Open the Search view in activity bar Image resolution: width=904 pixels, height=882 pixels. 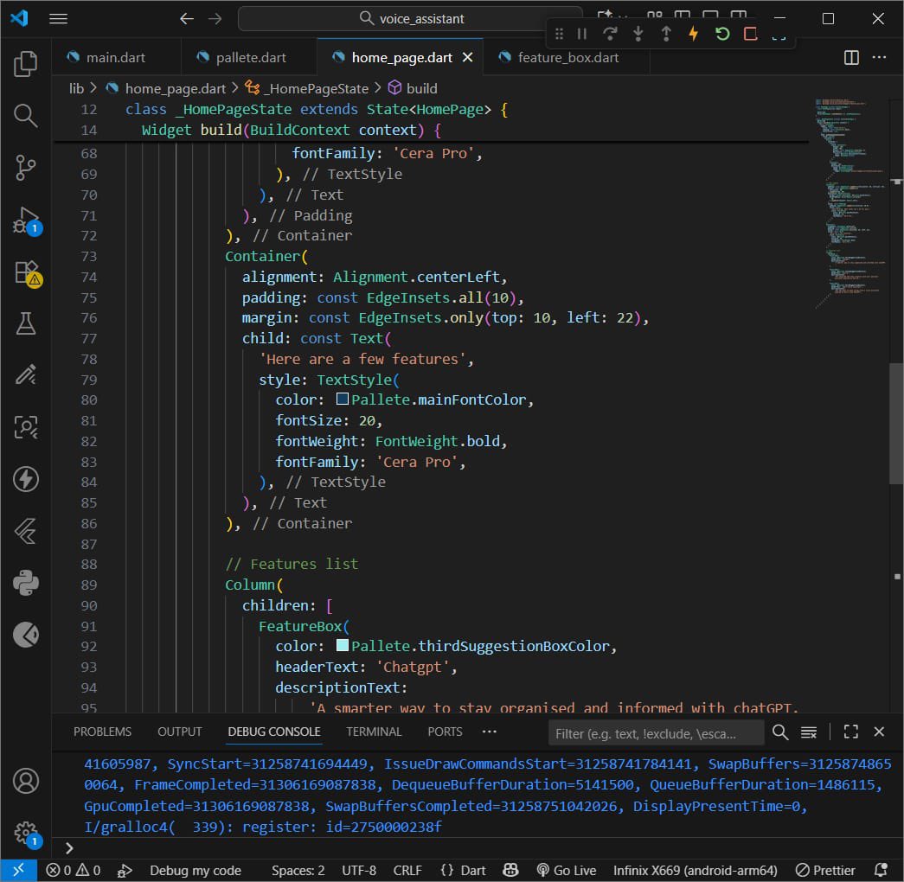coord(25,115)
